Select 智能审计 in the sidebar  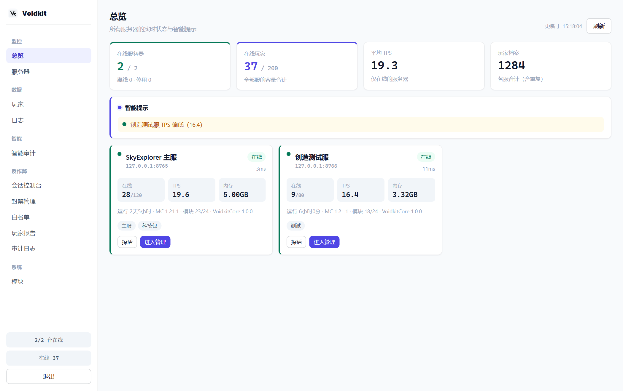[49, 153]
